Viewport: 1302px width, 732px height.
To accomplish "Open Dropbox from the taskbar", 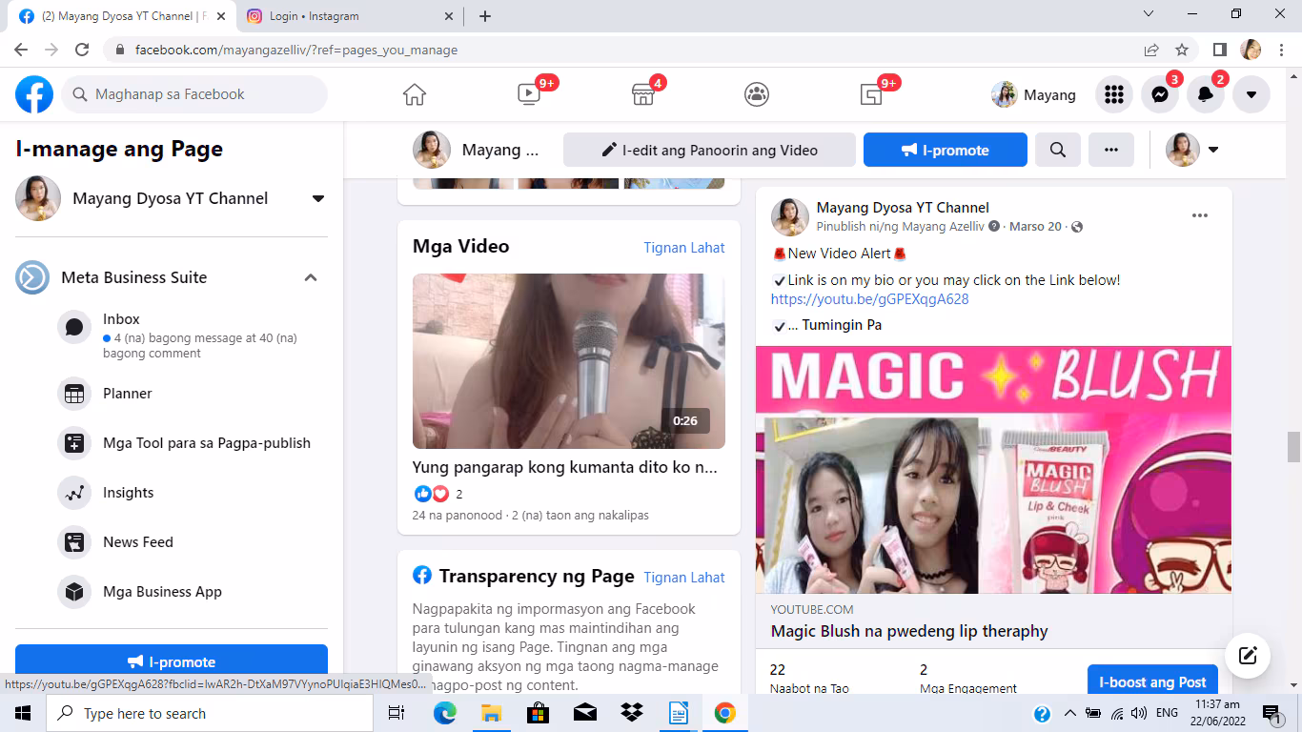I will pyautogui.click(x=631, y=713).
